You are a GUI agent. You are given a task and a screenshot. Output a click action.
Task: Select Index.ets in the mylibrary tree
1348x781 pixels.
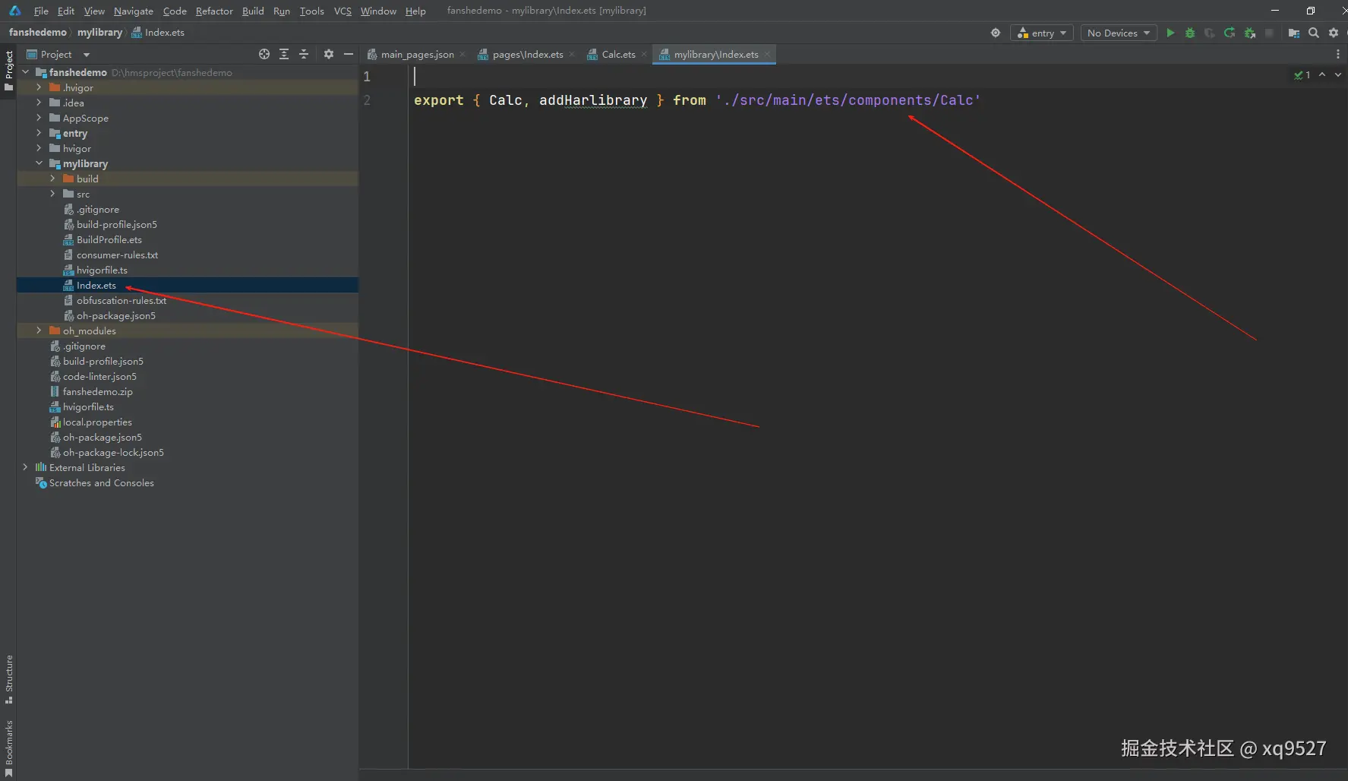(x=96, y=285)
